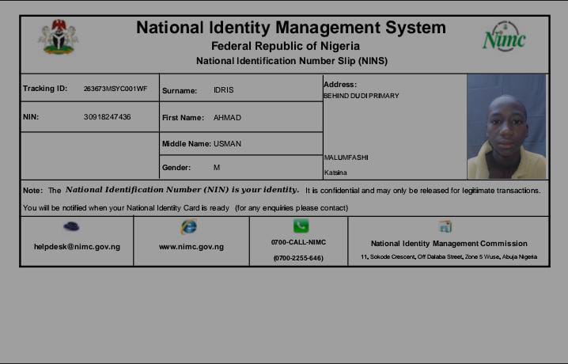Click the green telephone icon
568x364 pixels.
(x=301, y=226)
